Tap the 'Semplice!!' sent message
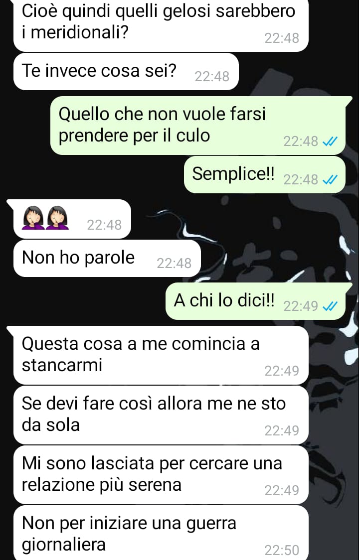 coord(265,175)
